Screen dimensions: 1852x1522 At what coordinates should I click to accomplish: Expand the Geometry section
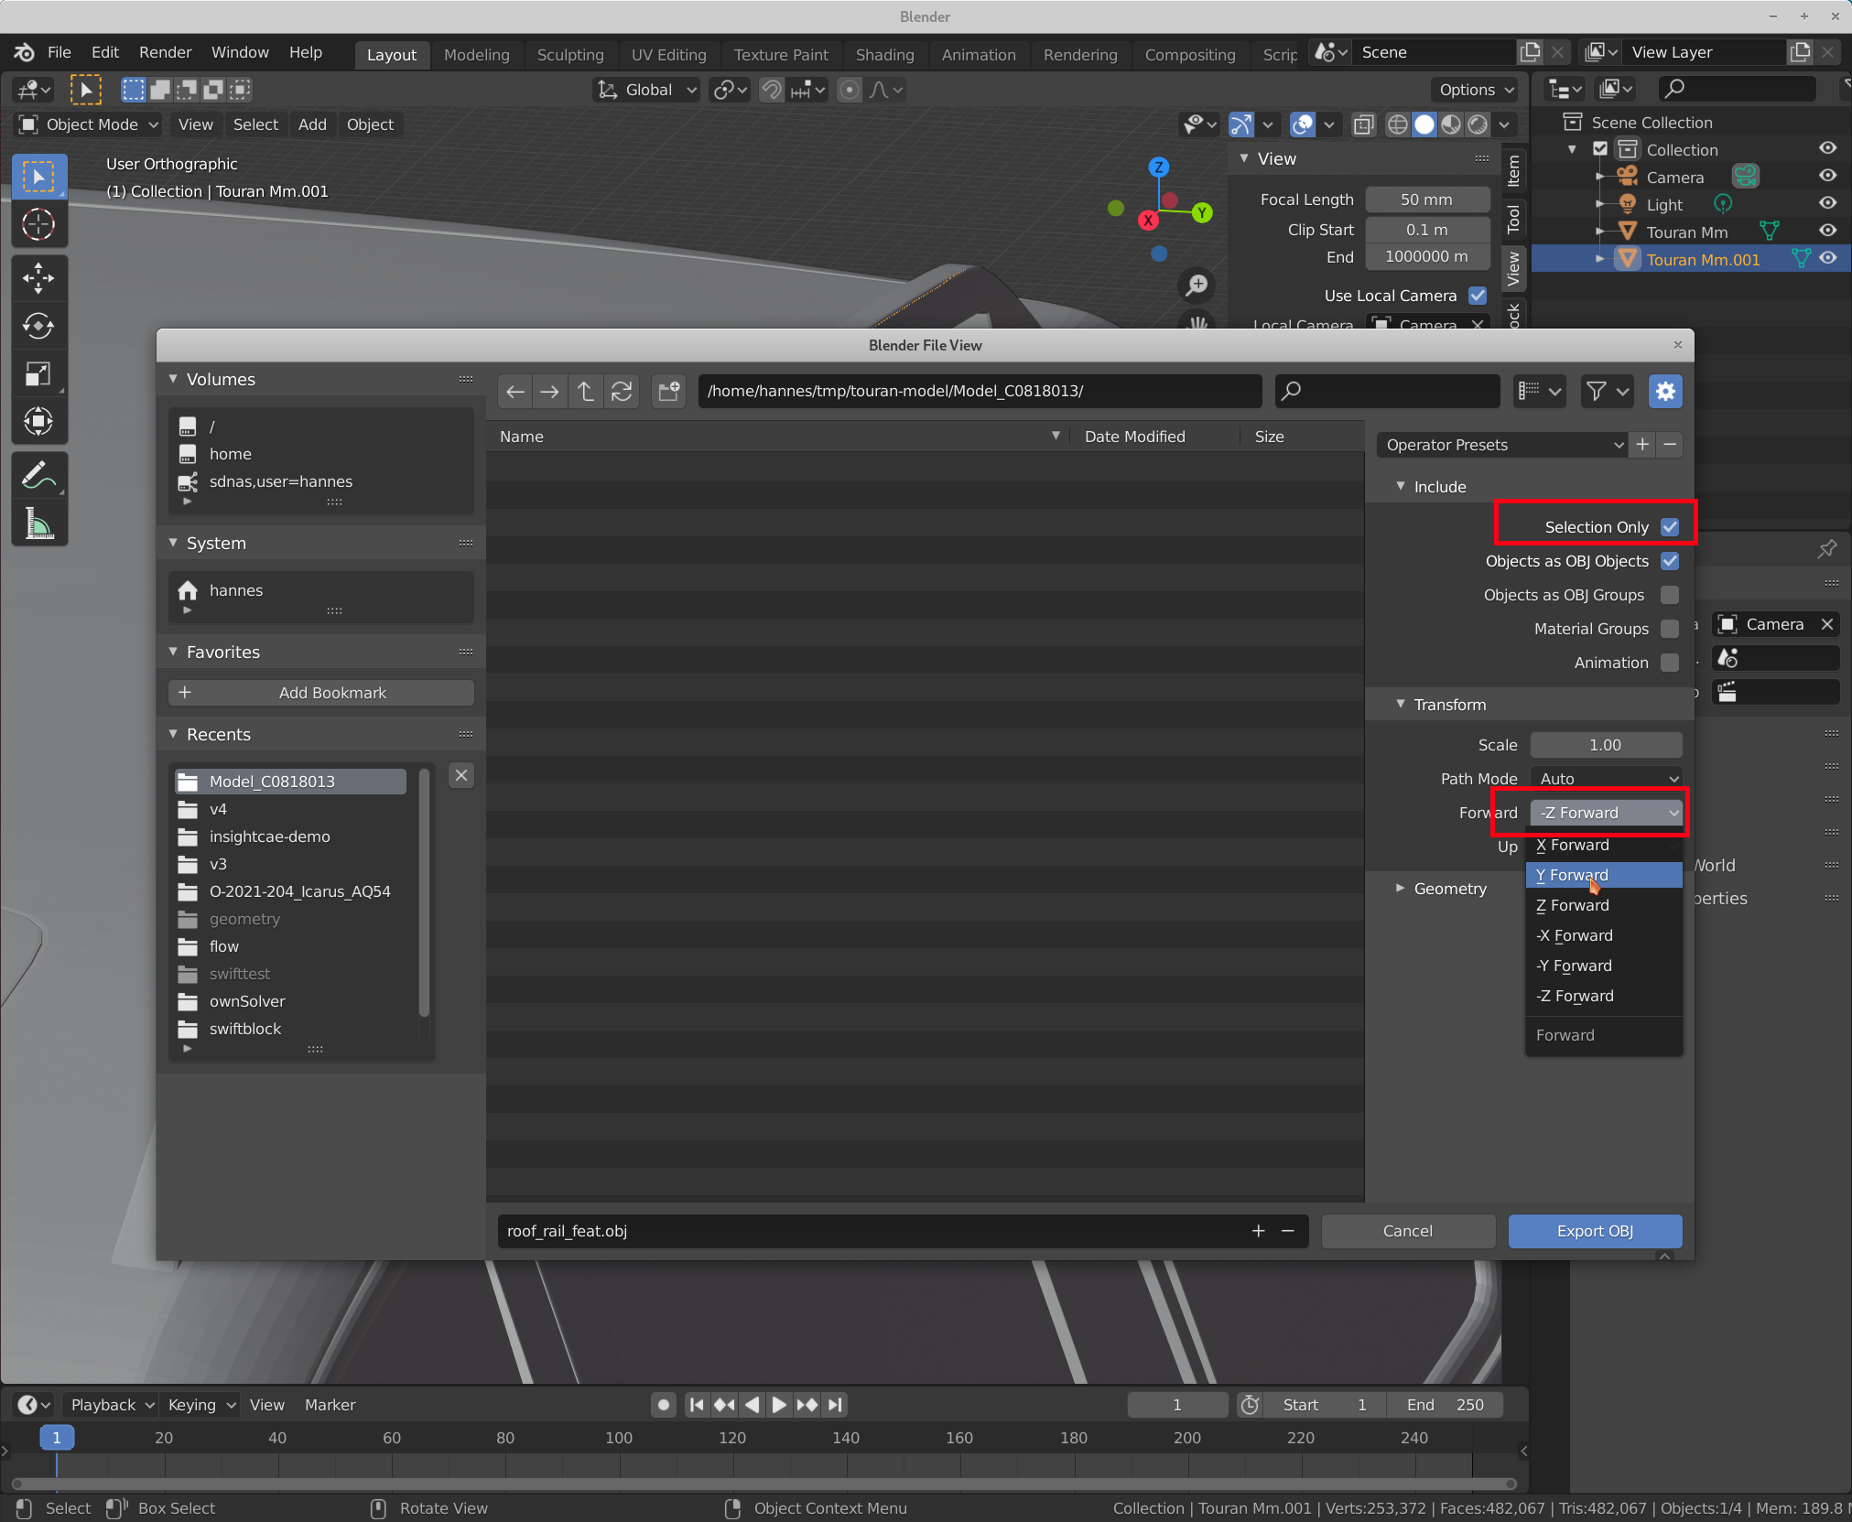(x=1449, y=889)
